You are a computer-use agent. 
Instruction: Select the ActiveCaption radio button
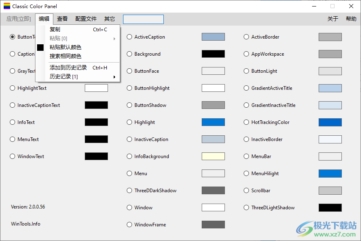pyautogui.click(x=130, y=37)
